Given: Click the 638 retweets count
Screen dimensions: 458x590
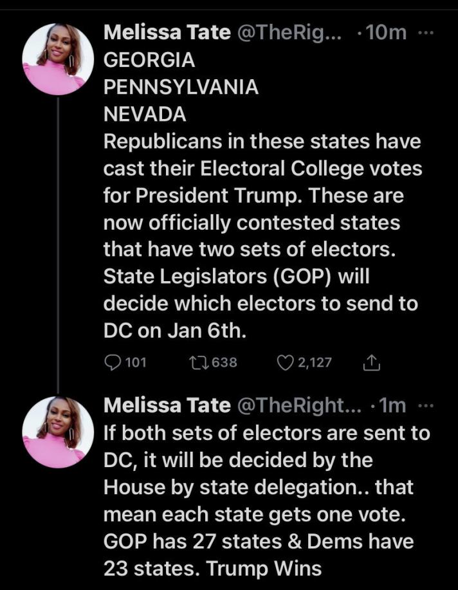Looking at the screenshot, I should pyautogui.click(x=224, y=362).
